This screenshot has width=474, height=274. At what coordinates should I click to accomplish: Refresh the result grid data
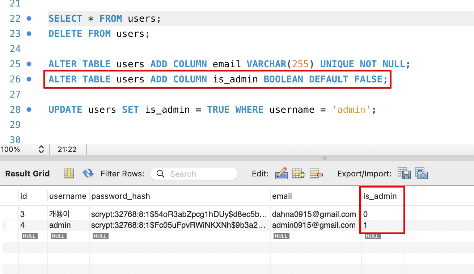point(88,174)
